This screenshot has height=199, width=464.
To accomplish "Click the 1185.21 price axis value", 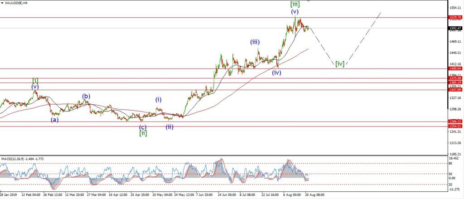I will pos(455,154).
